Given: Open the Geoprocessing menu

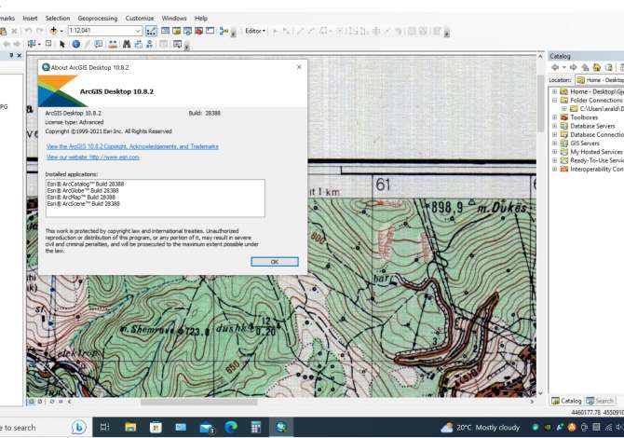Looking at the screenshot, I should 98,19.
